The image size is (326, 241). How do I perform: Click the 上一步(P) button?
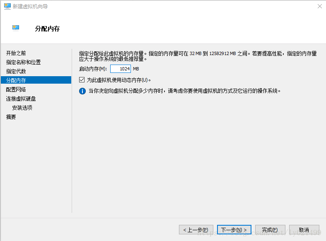[x=196, y=230]
